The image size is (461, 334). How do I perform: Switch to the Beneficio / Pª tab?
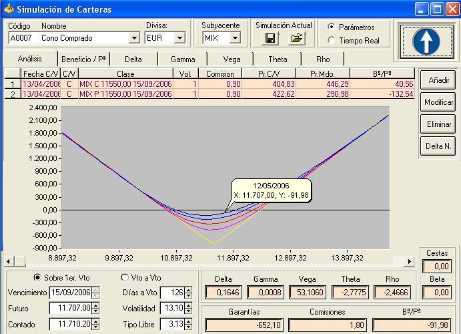point(83,59)
